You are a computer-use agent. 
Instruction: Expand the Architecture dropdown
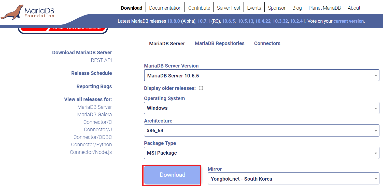262,130
